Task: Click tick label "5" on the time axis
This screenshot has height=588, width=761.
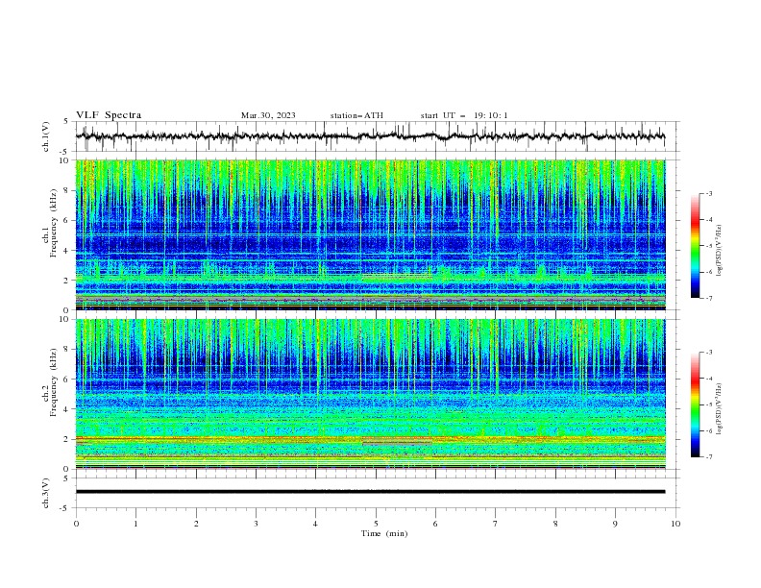Action: tap(376, 524)
